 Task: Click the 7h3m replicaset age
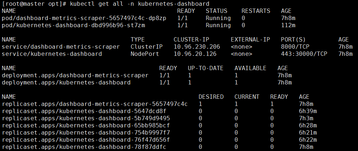[x=306, y=118]
